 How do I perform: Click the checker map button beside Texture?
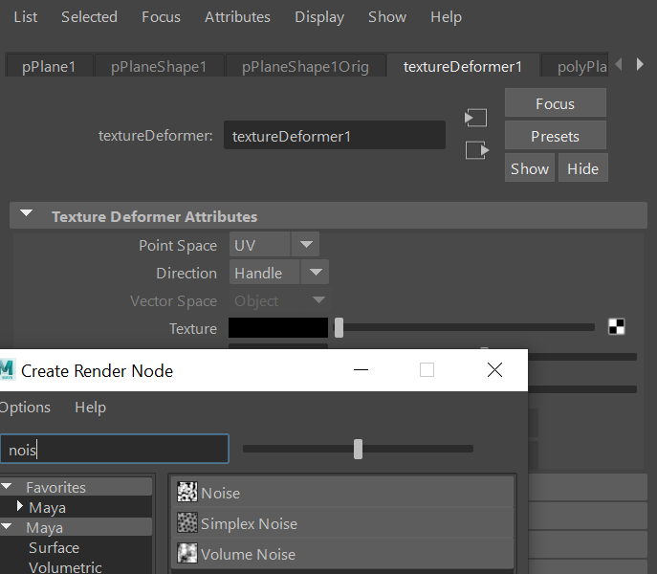pyautogui.click(x=617, y=327)
